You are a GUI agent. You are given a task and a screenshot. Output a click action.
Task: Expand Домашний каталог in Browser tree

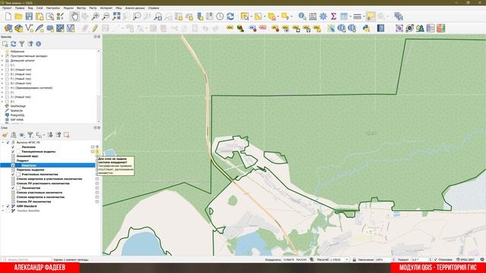tap(2, 61)
